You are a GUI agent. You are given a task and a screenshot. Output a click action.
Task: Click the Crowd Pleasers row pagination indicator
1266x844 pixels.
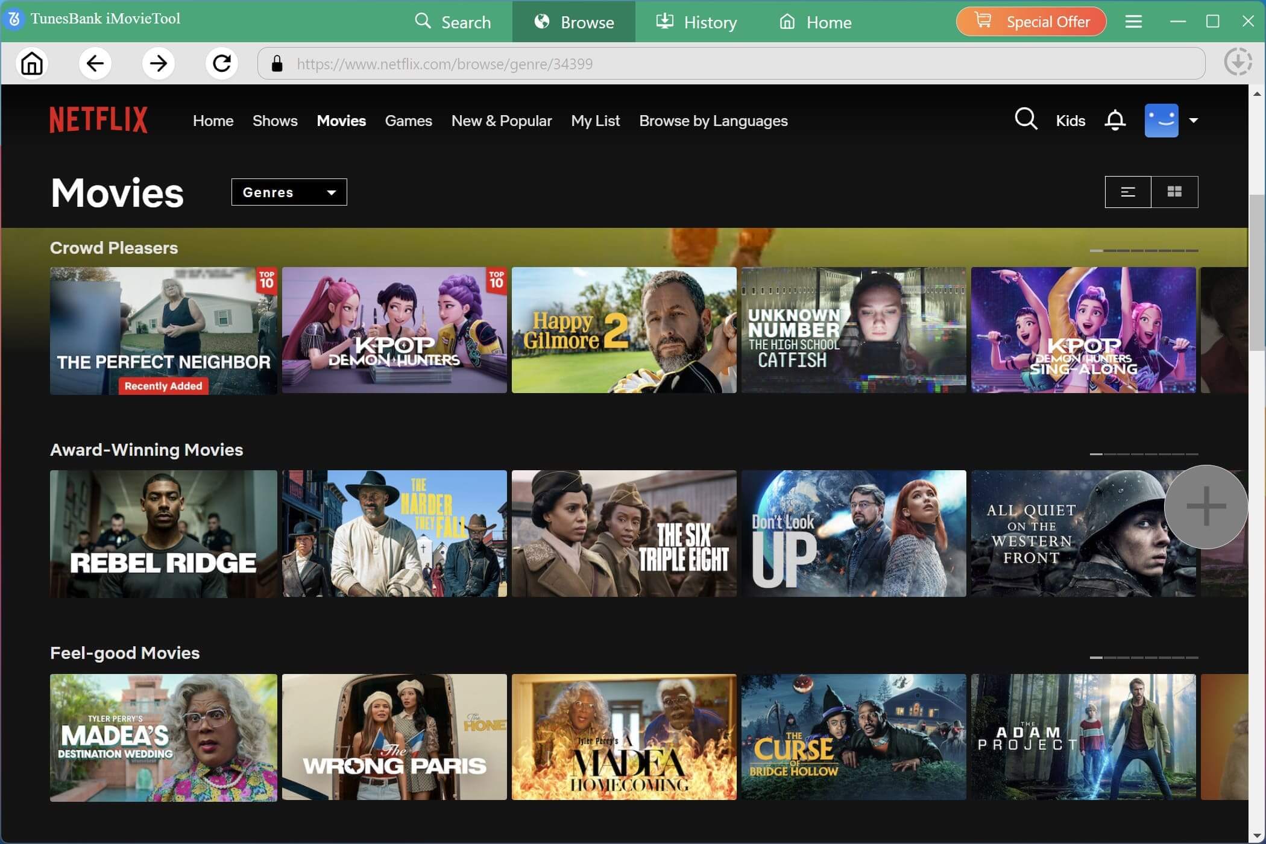coord(1144,250)
